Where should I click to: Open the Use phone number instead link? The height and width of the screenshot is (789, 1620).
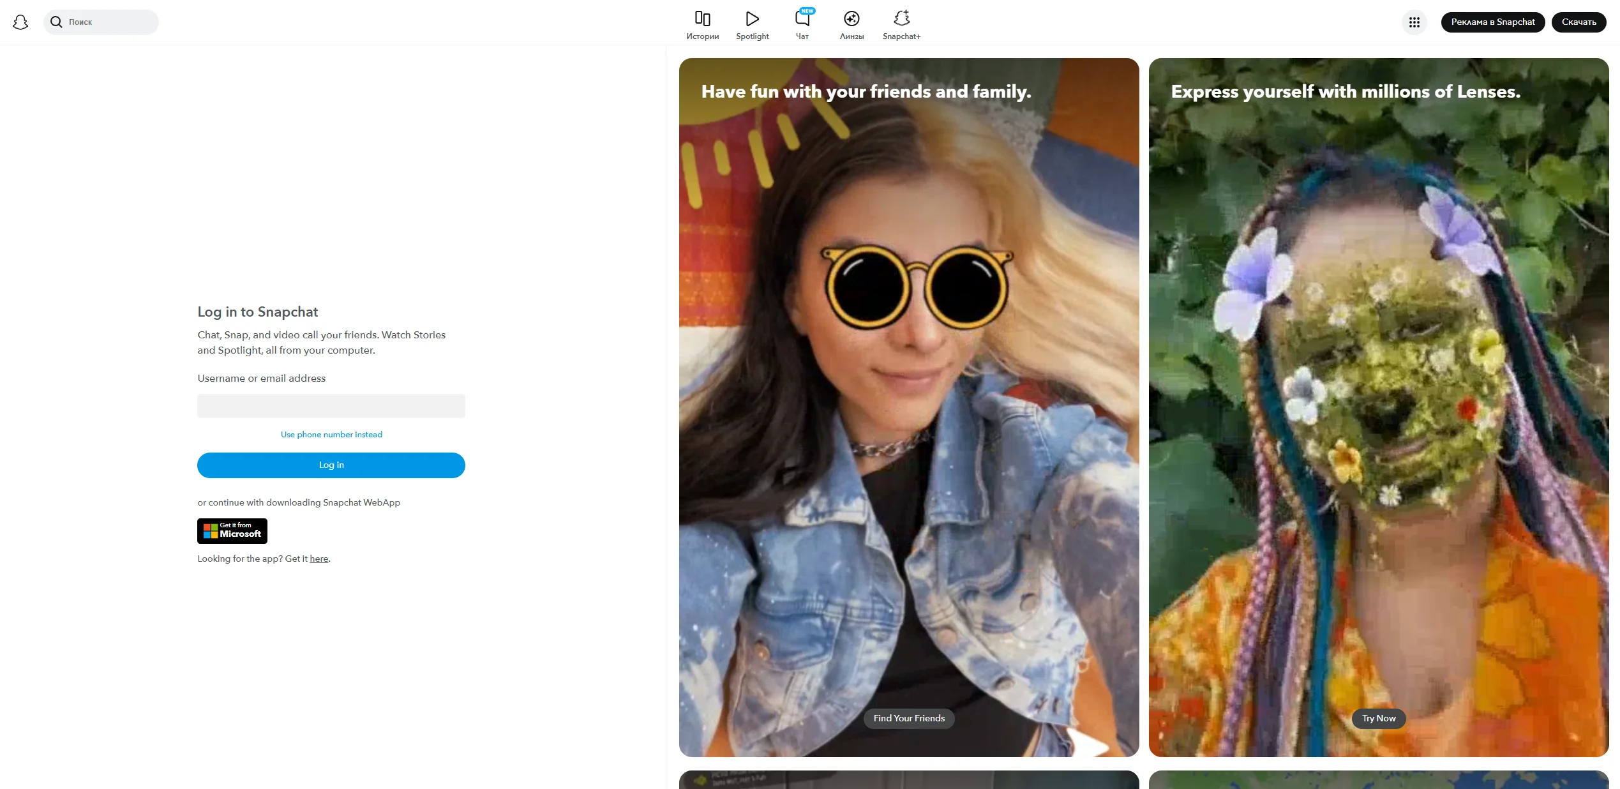(x=331, y=434)
